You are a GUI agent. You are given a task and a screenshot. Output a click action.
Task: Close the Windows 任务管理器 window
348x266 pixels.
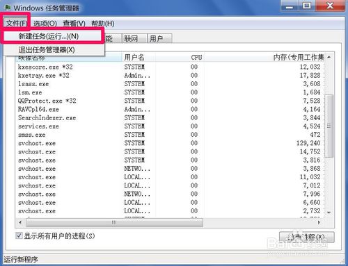330,6
